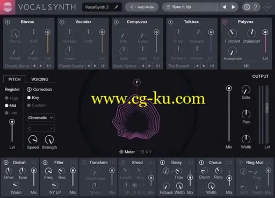Image resolution: width=275 pixels, height=198 pixels.
Task: Open Basic Syntax preset name list
Action: [x=125, y=66]
